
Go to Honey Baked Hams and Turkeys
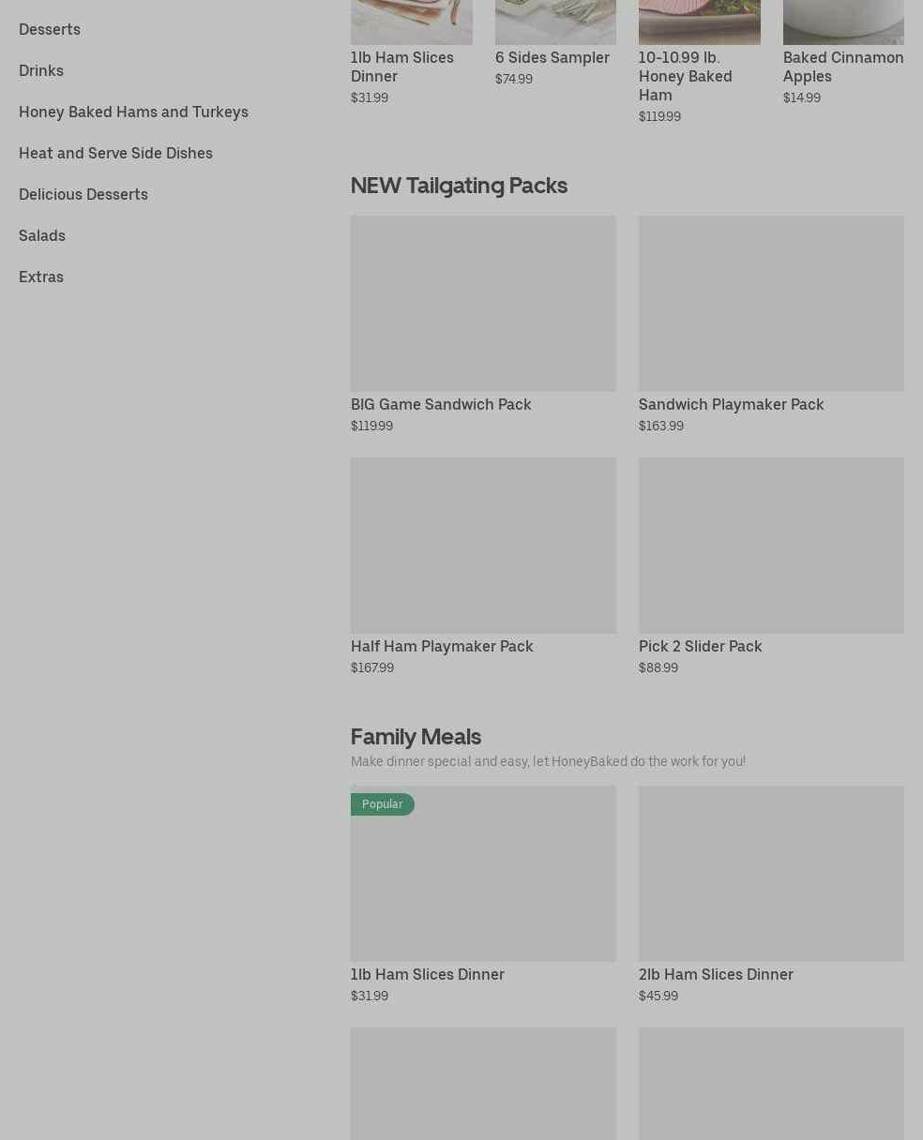coord(133,112)
